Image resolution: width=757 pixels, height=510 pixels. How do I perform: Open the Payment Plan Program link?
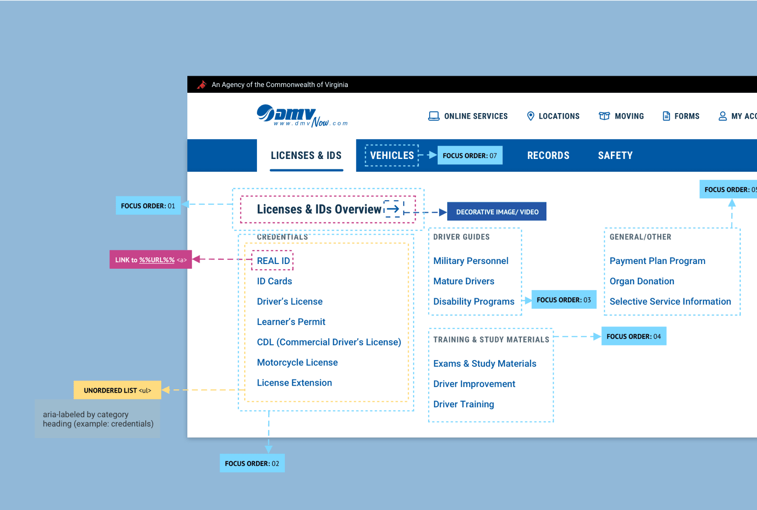[657, 261]
